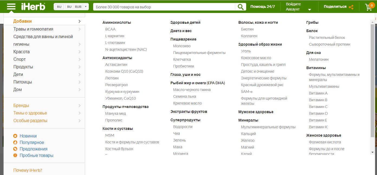Click the Пробные товары icon
Screen dimensions: 377x175
(x=15, y=156)
